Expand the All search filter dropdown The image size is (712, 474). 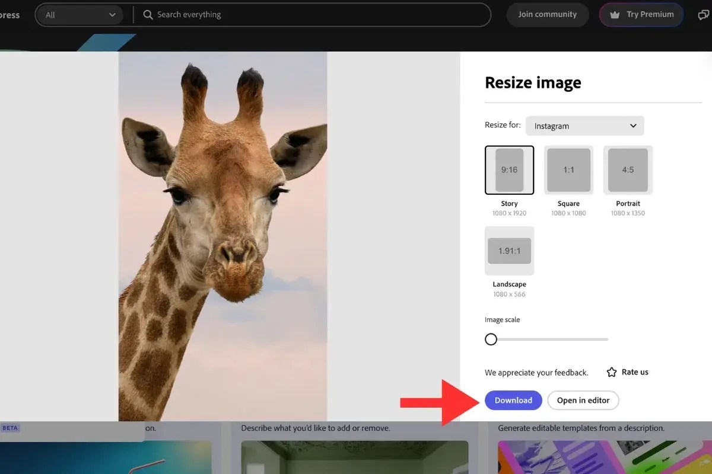[80, 14]
